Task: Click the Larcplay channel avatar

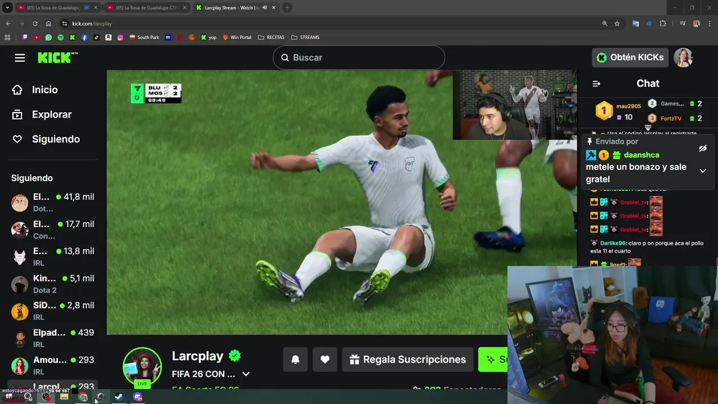Action: (142, 366)
